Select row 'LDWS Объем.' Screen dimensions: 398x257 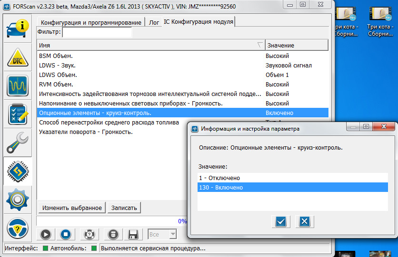pos(182,75)
